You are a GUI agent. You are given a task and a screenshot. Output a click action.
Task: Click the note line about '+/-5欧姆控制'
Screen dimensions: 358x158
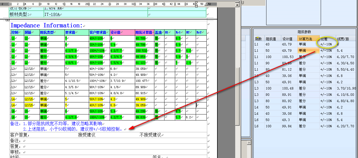(x=73, y=129)
